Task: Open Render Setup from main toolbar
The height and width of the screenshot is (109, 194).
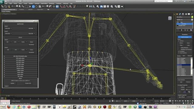Action: pyautogui.click(x=115, y=6)
